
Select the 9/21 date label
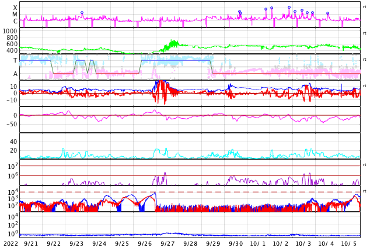click(31, 244)
